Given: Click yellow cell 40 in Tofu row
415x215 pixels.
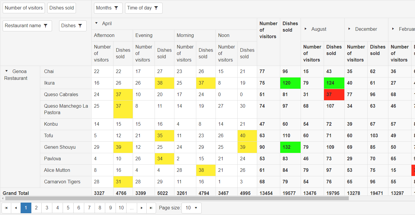Looking at the screenshot, I should pyautogui.click(x=247, y=136).
